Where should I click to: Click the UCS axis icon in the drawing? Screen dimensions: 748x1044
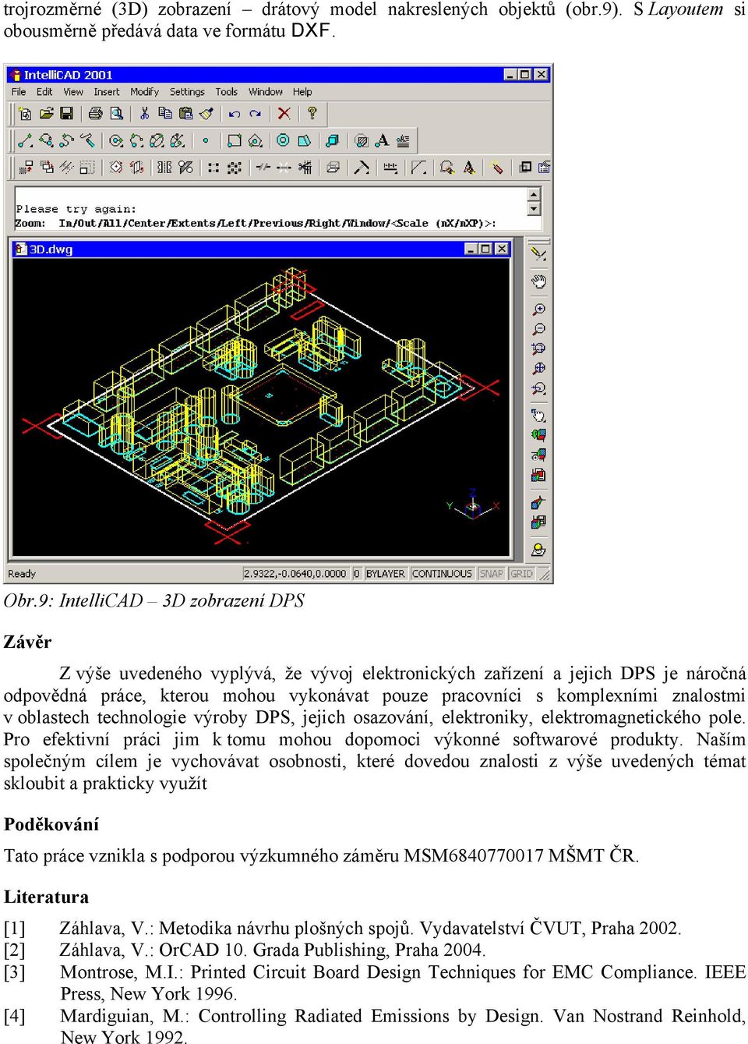[x=472, y=505]
